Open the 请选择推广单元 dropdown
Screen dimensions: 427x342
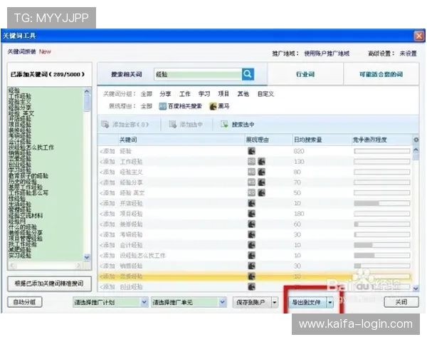pos(189,302)
